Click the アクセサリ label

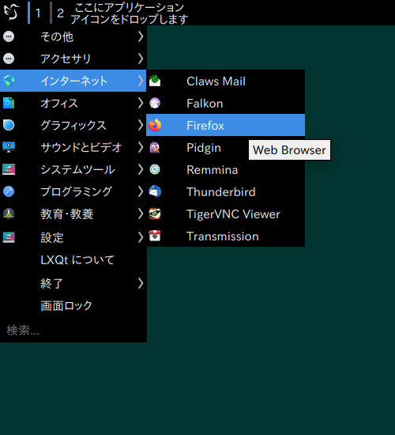click(66, 59)
